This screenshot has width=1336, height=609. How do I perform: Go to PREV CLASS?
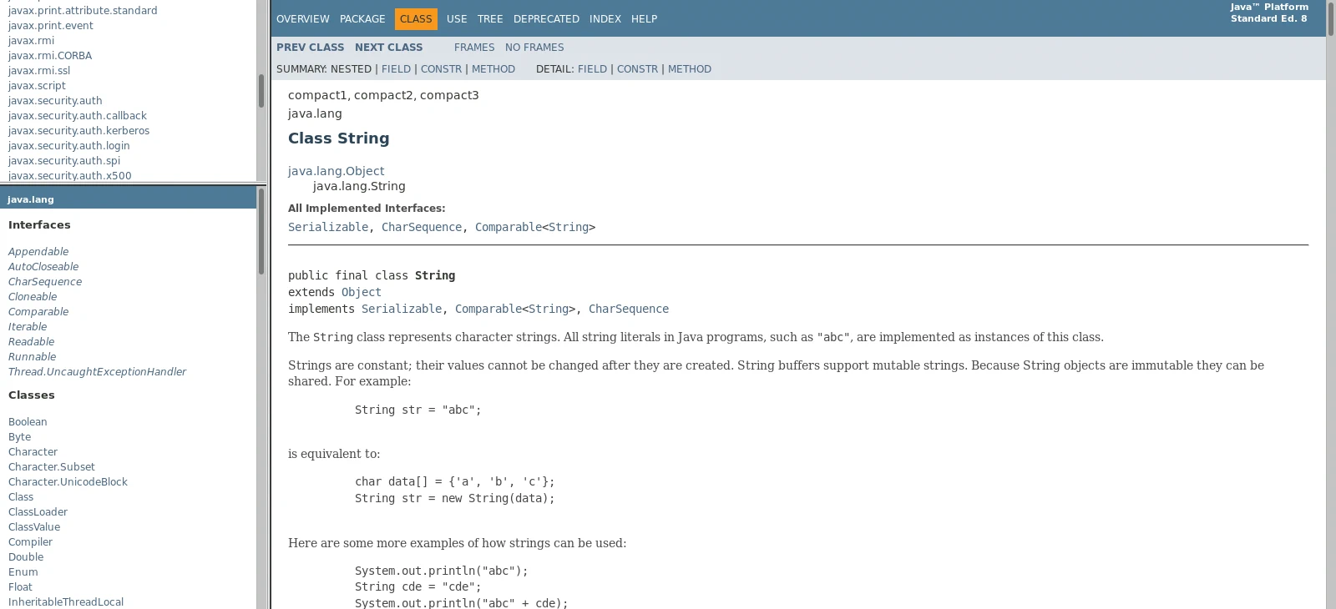click(x=310, y=48)
